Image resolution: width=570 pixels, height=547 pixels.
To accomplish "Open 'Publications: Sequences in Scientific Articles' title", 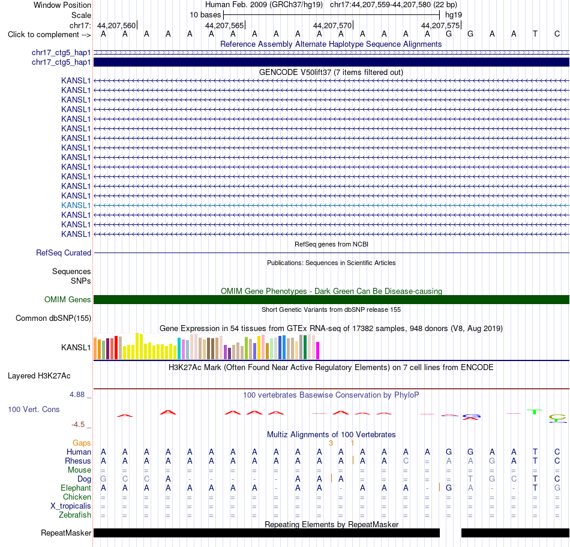I will pos(331,263).
